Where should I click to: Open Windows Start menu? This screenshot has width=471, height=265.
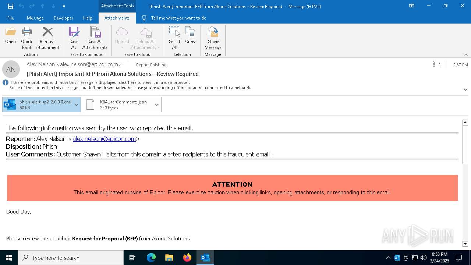pyautogui.click(x=9, y=258)
